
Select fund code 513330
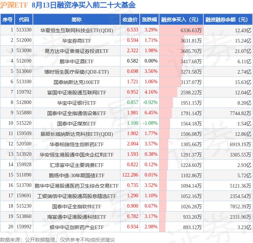(x=24, y=30)
